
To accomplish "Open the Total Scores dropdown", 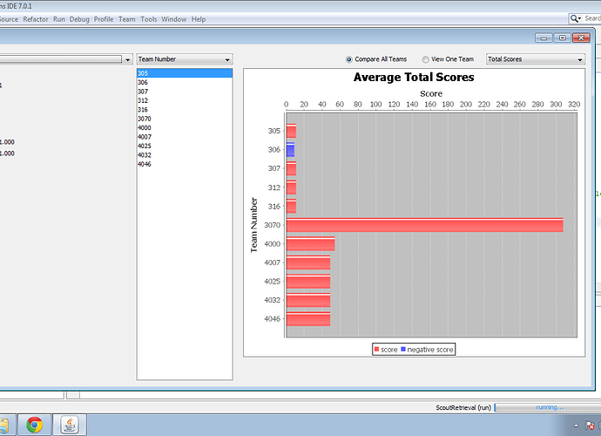I will pos(536,59).
